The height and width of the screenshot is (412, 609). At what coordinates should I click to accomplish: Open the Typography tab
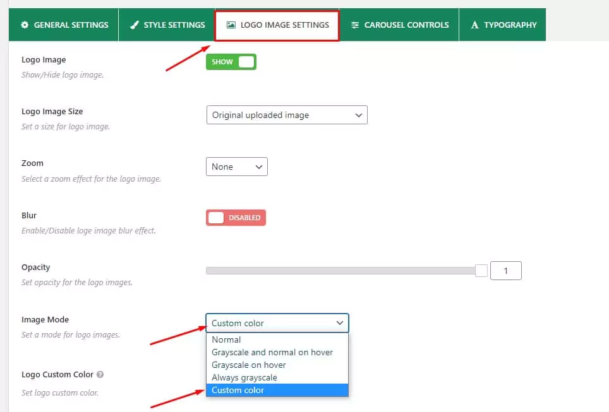503,25
